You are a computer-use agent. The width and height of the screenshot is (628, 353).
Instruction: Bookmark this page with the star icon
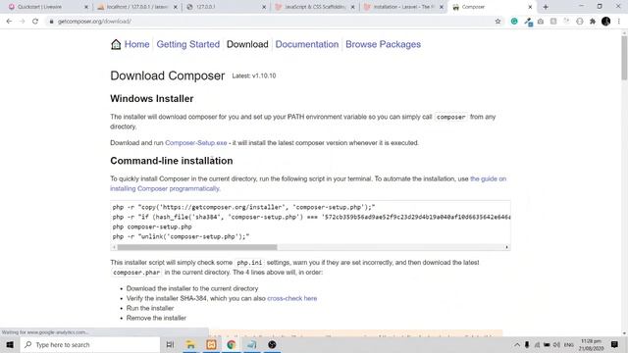(x=497, y=22)
